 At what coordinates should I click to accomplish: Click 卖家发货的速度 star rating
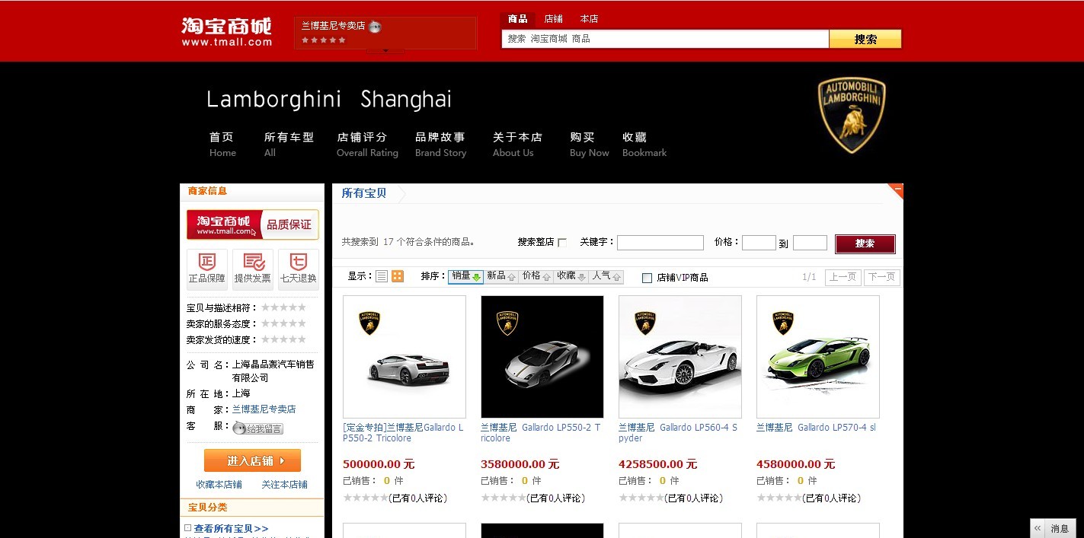(x=283, y=339)
